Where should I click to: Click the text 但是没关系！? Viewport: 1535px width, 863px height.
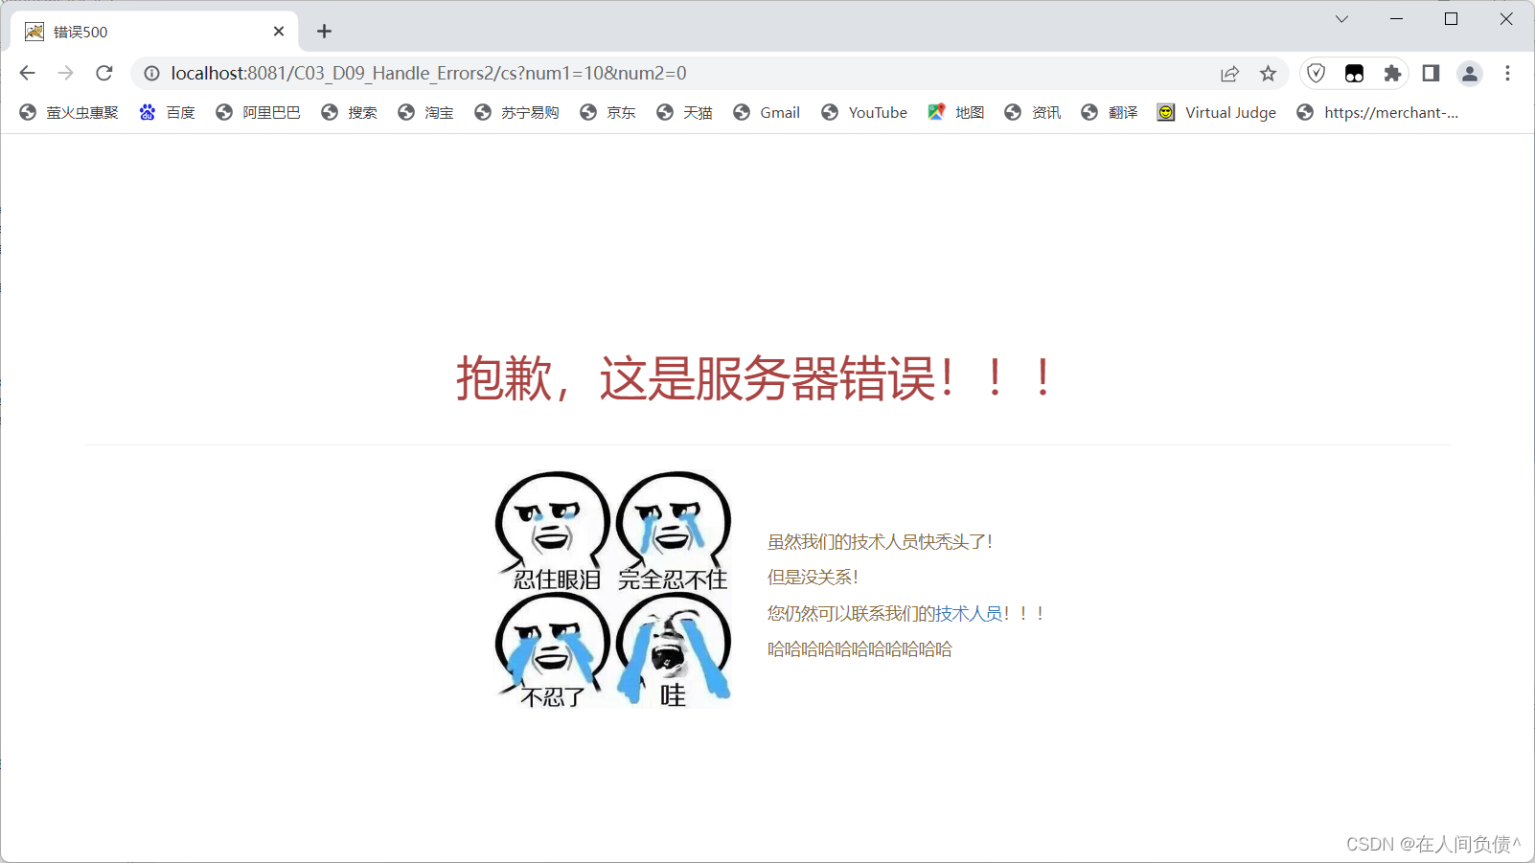(x=813, y=578)
